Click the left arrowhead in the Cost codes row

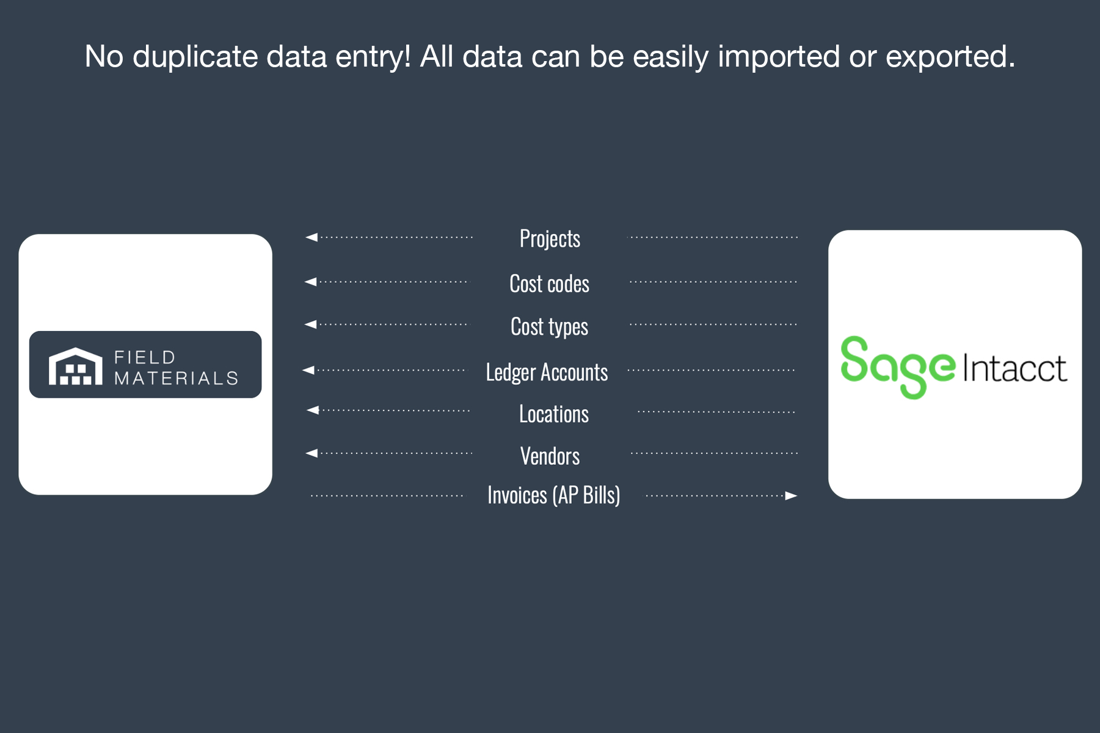(x=311, y=282)
